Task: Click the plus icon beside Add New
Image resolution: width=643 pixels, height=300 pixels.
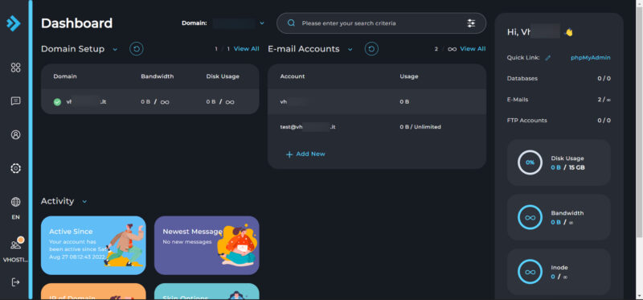Action: point(289,154)
